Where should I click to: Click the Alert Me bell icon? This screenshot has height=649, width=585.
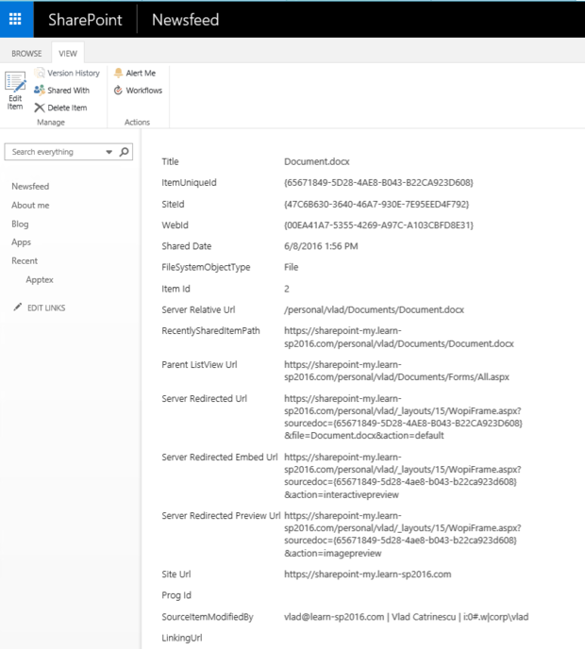click(x=118, y=73)
